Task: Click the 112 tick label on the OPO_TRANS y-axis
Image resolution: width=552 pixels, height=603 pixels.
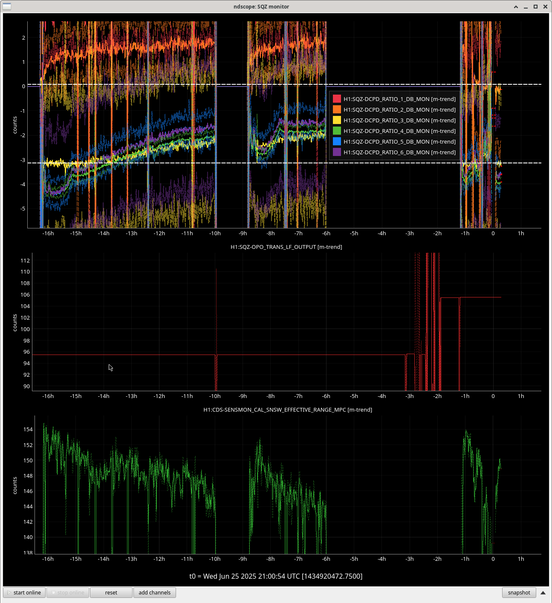Action: pyautogui.click(x=25, y=260)
